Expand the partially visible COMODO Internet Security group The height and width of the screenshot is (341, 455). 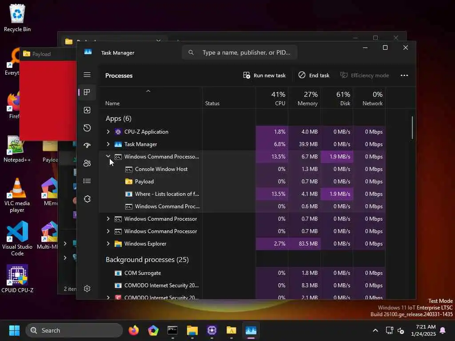(x=108, y=297)
